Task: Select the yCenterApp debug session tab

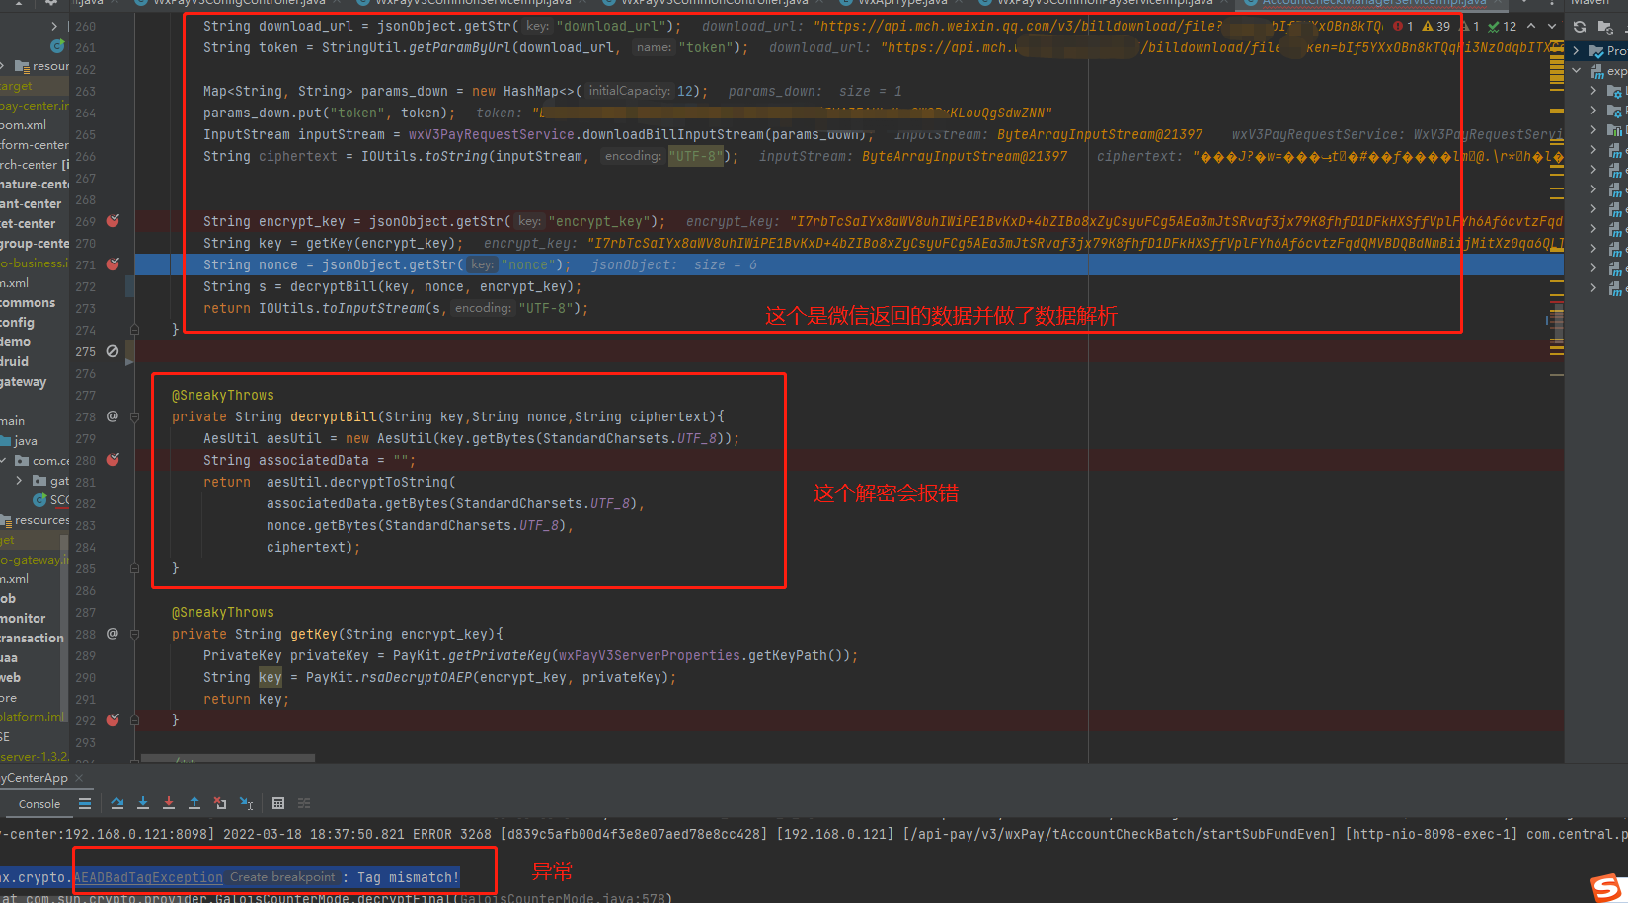Action: (34, 778)
